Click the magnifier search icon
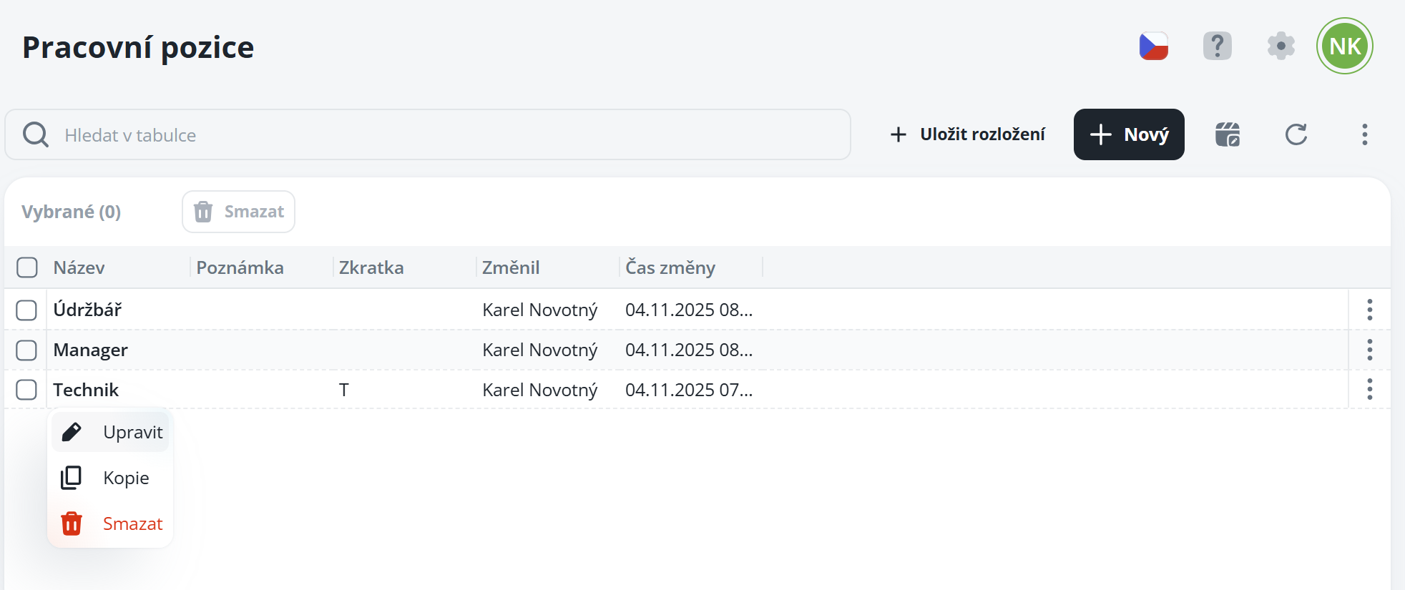The image size is (1405, 590). (35, 134)
